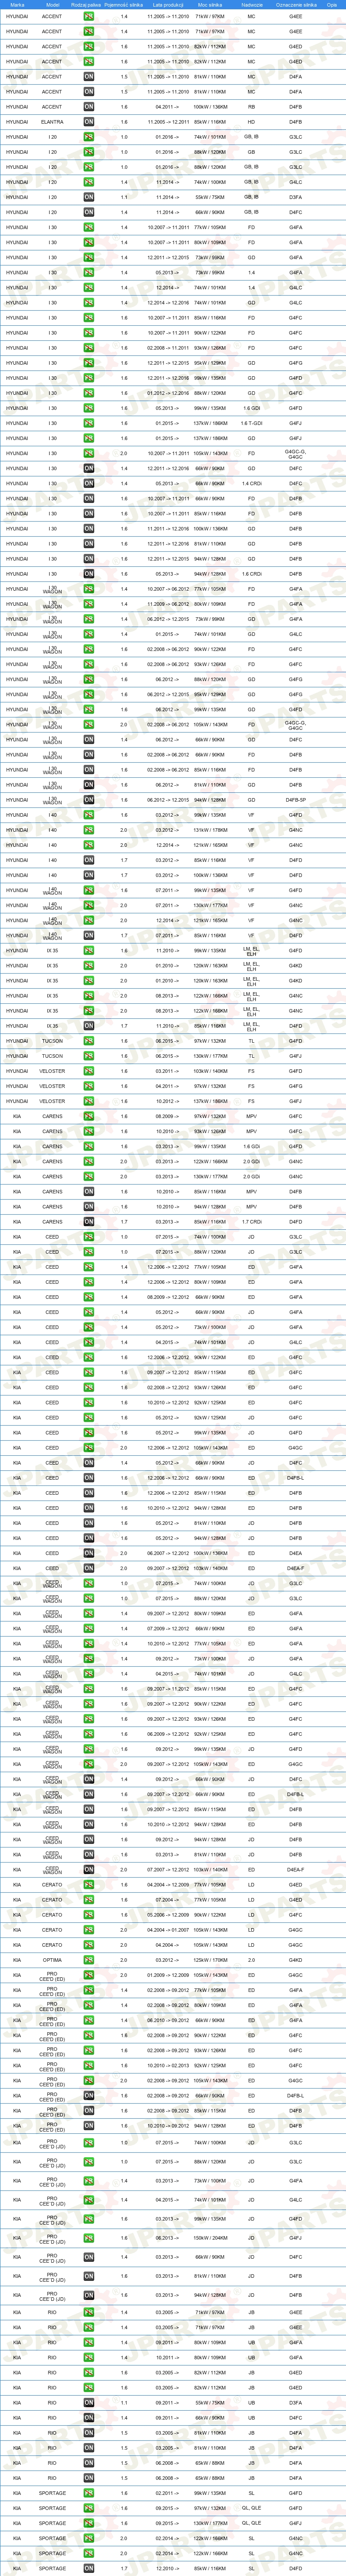Select 'HD' body cell in Elantra row

(251, 122)
